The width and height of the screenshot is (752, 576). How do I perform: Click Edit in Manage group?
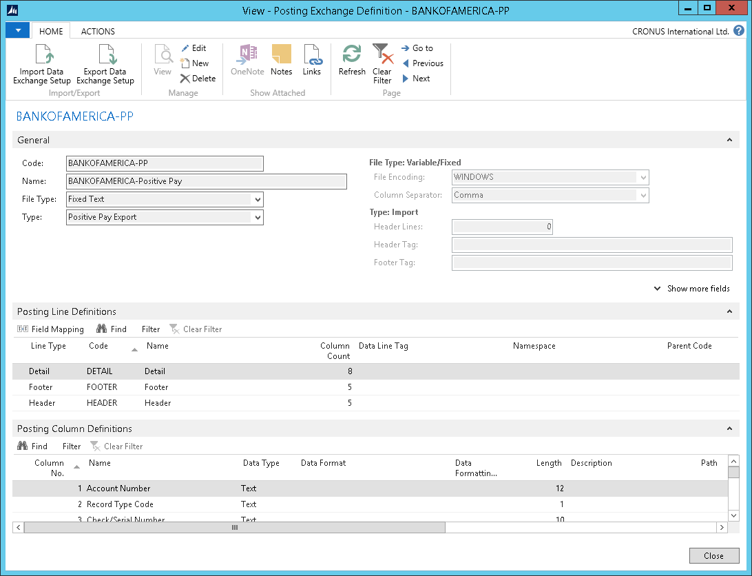click(194, 48)
